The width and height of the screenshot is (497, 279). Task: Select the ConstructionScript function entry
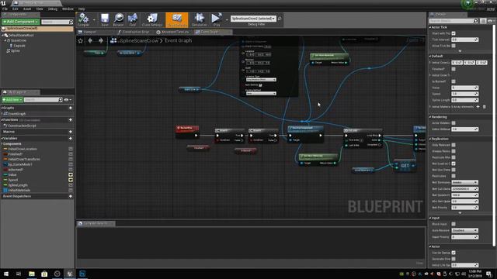pos(22,126)
